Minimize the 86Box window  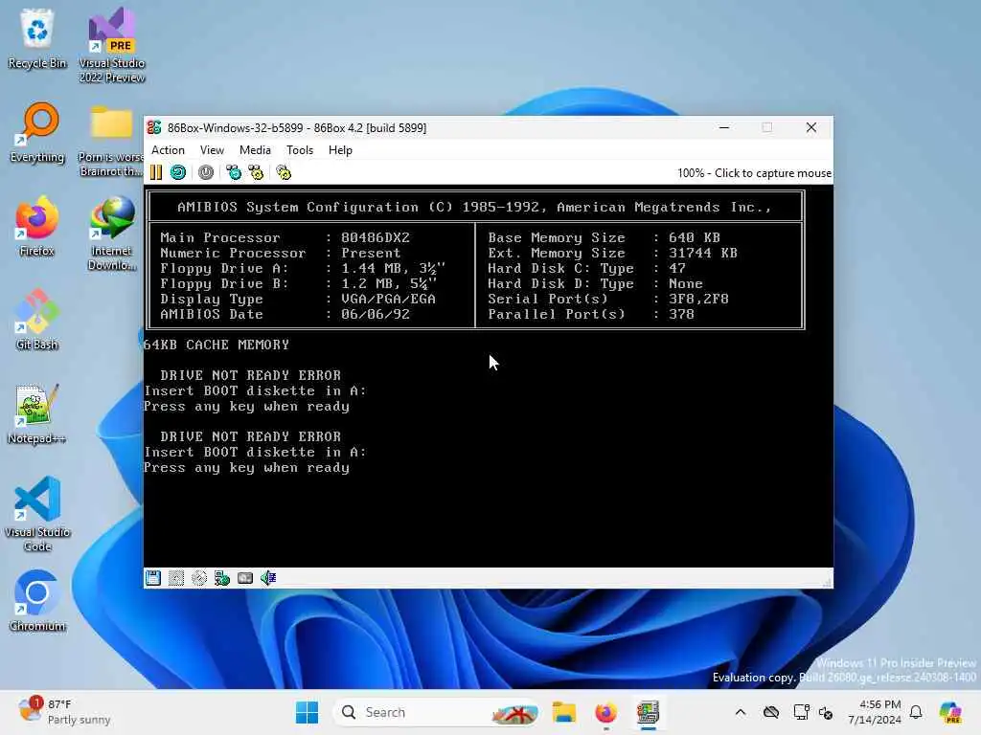click(x=724, y=127)
